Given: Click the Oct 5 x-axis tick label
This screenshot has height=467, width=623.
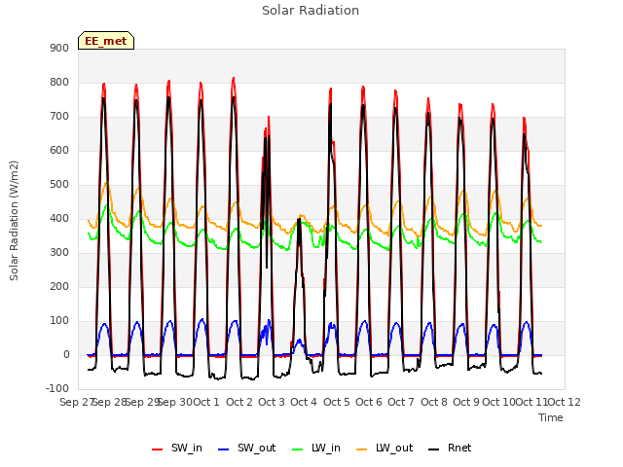Looking at the screenshot, I should 337,402.
